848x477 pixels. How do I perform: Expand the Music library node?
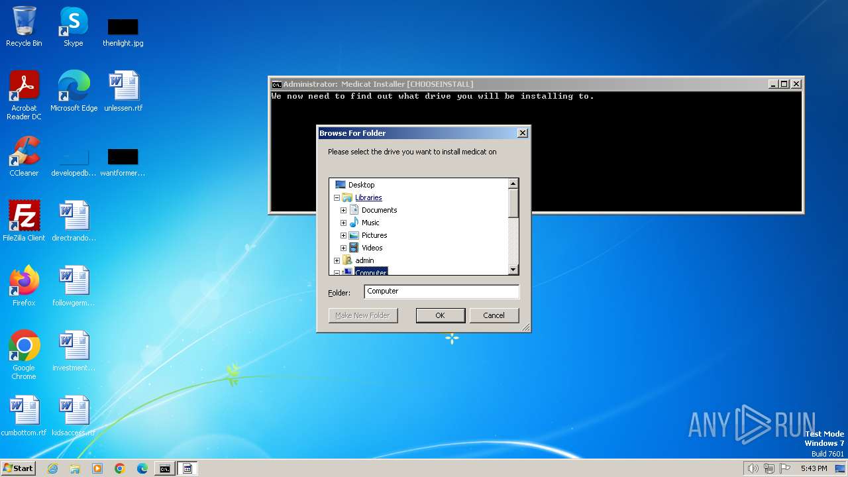(x=343, y=223)
